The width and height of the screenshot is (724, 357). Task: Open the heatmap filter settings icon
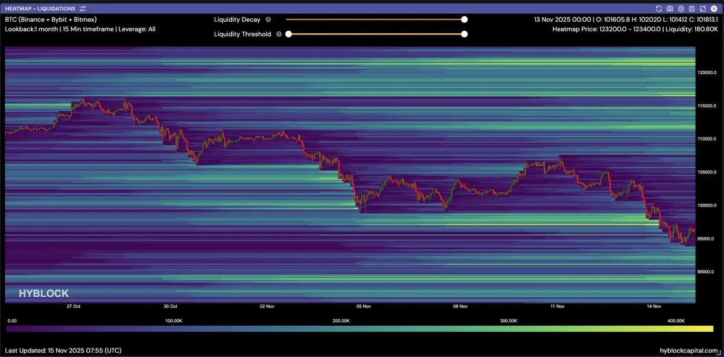(x=83, y=9)
